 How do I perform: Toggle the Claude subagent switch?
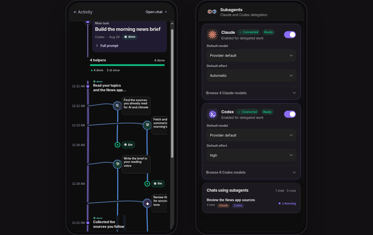(x=290, y=35)
